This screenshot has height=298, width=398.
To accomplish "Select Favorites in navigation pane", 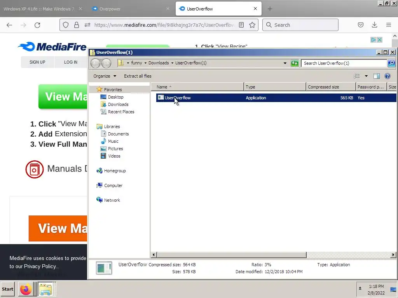I will pos(113,90).
